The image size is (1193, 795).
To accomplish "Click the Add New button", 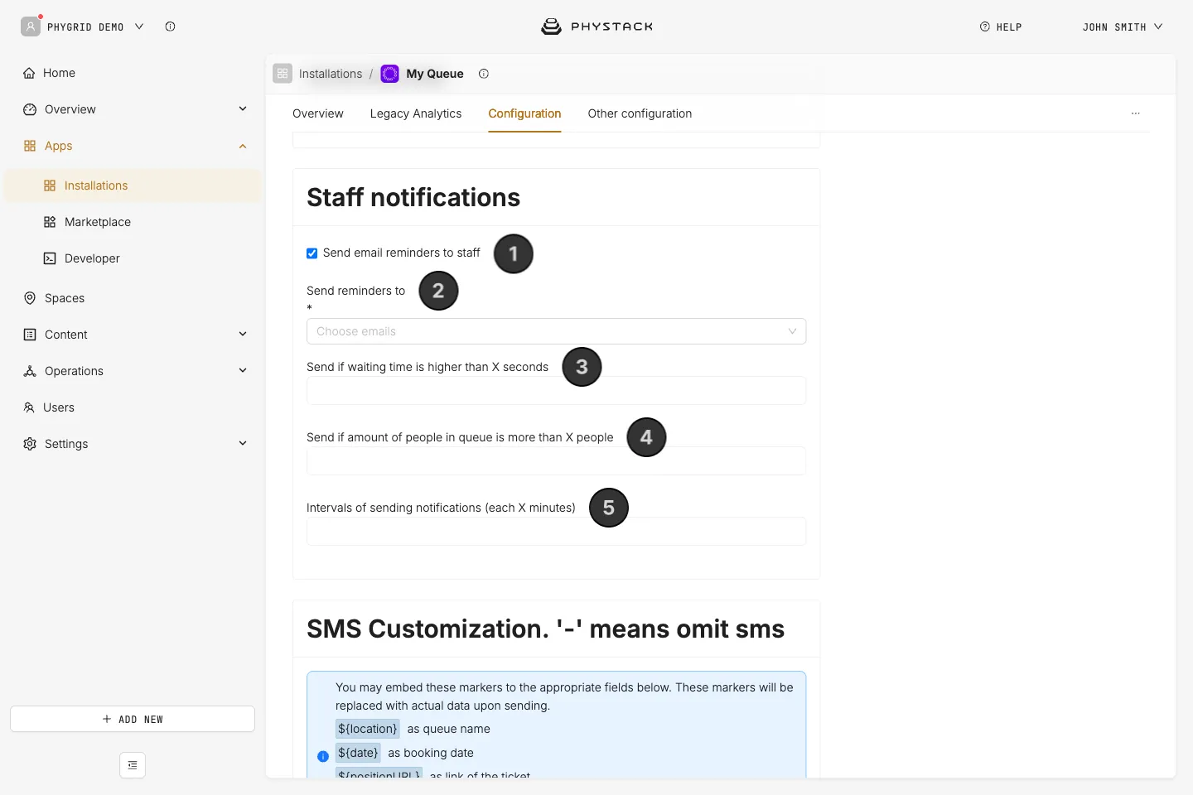I will tap(133, 719).
